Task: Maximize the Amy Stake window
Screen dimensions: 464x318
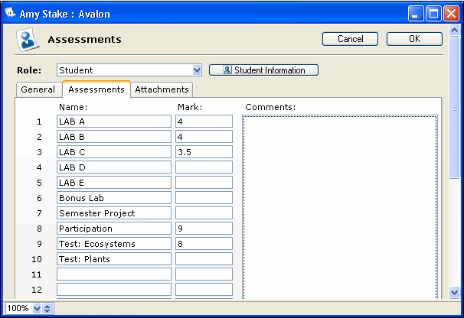Action: click(x=433, y=13)
